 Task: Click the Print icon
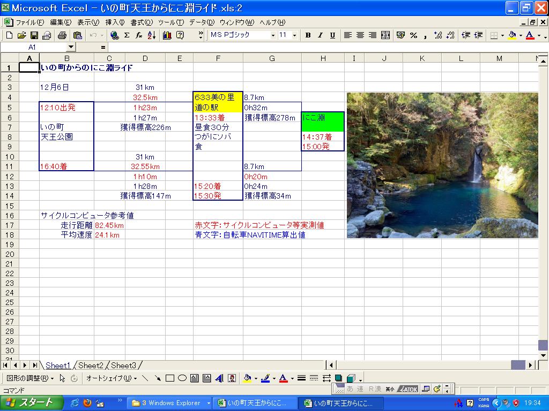[62, 35]
